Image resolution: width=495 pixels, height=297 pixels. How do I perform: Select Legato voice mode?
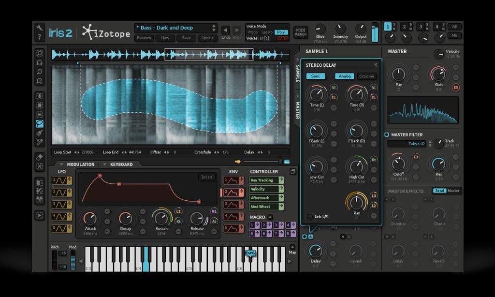pos(267,32)
